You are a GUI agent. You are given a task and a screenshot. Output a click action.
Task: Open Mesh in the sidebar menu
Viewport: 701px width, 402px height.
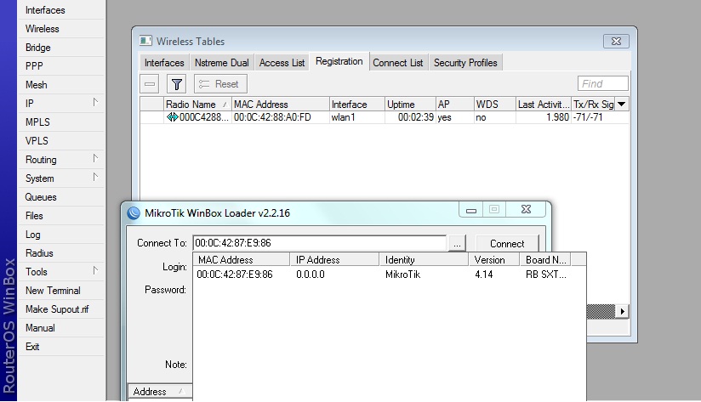60,84
